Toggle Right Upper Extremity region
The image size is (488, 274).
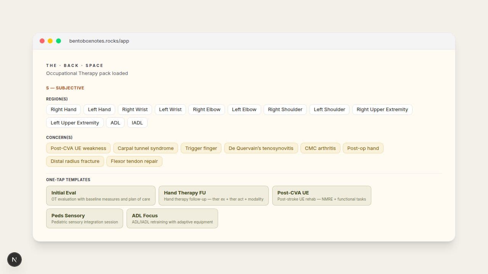pos(382,110)
